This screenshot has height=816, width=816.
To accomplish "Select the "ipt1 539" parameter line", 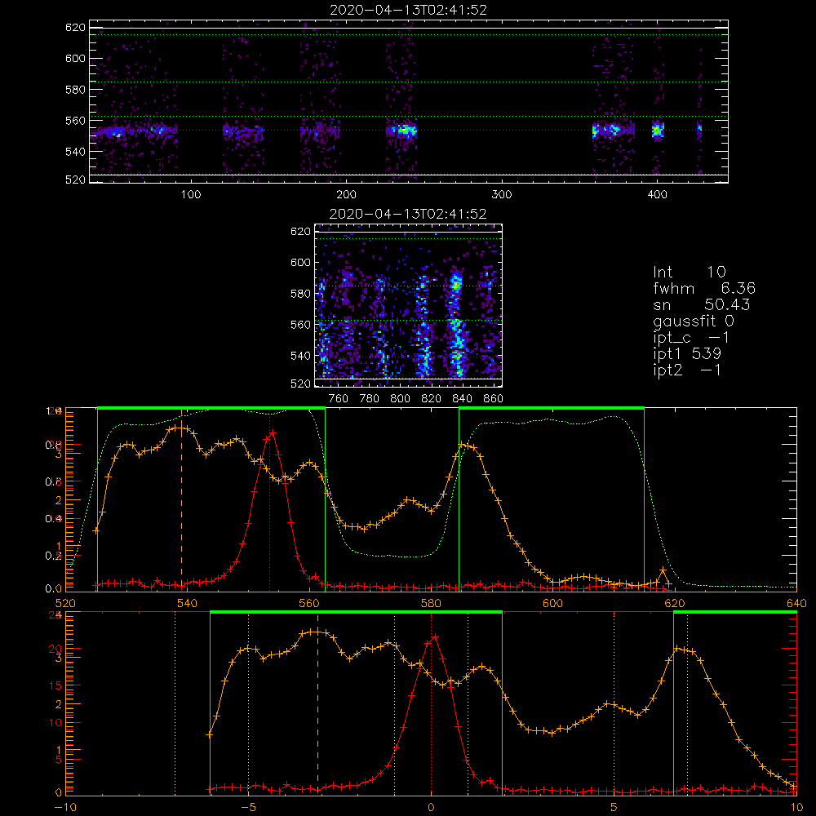I will pyautogui.click(x=687, y=354).
